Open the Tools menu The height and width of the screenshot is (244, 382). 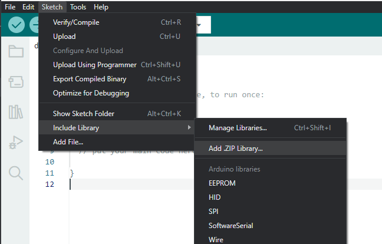77,7
